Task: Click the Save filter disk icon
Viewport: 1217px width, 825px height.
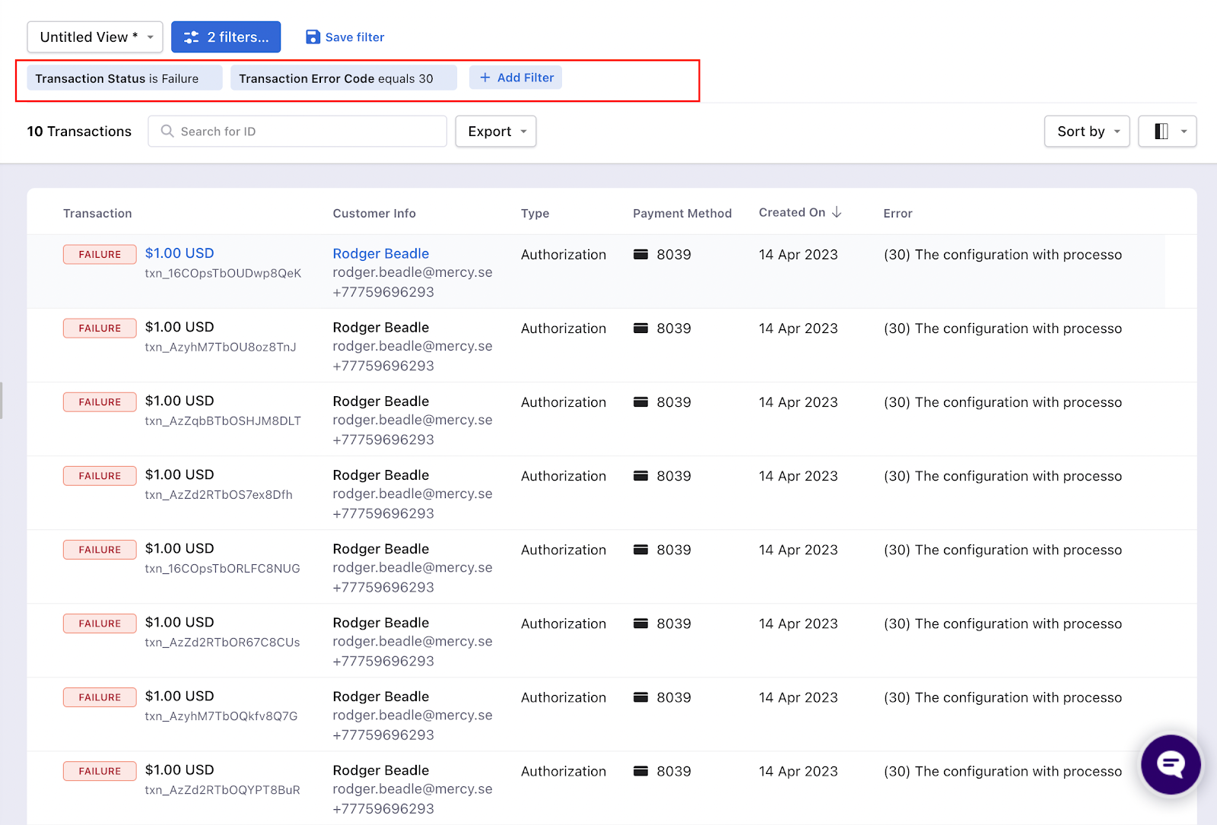Action: click(x=313, y=37)
